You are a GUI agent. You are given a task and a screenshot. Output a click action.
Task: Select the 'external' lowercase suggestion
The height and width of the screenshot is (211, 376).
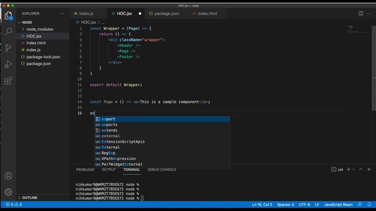pyautogui.click(x=162, y=136)
